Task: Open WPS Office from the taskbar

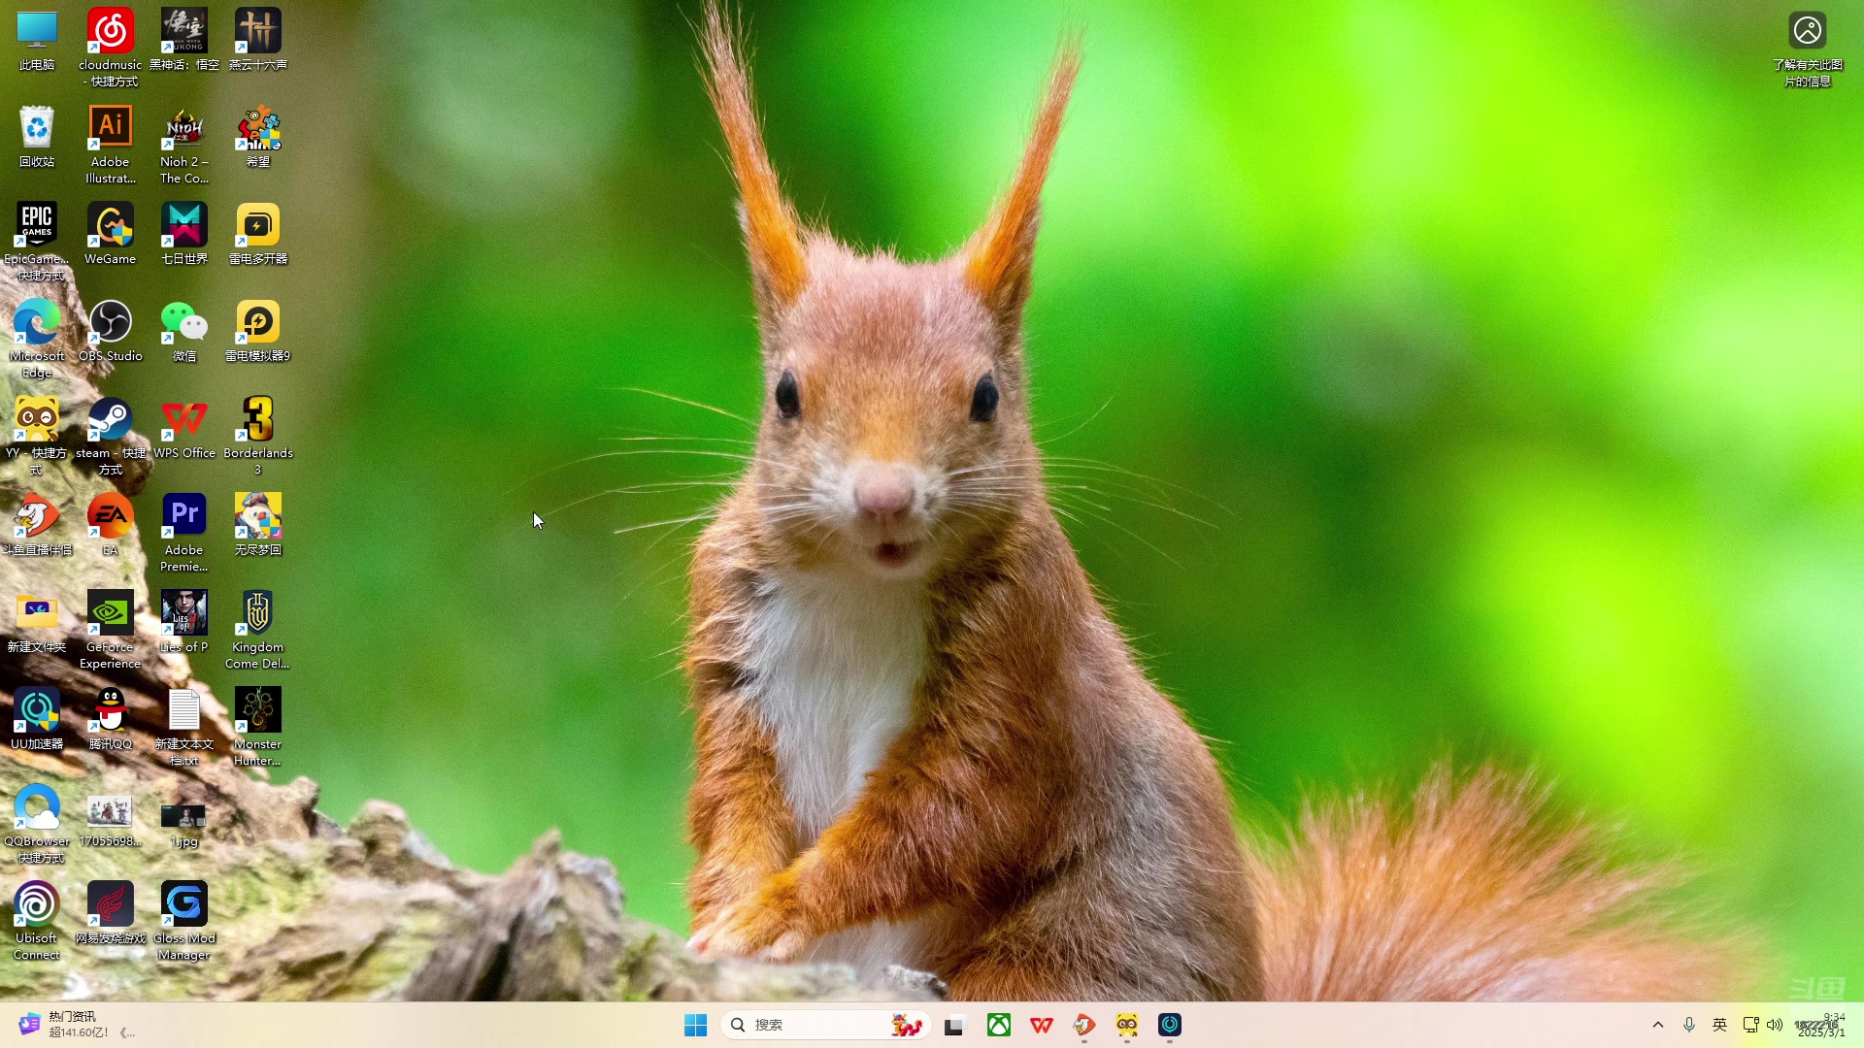Action: tap(1041, 1025)
